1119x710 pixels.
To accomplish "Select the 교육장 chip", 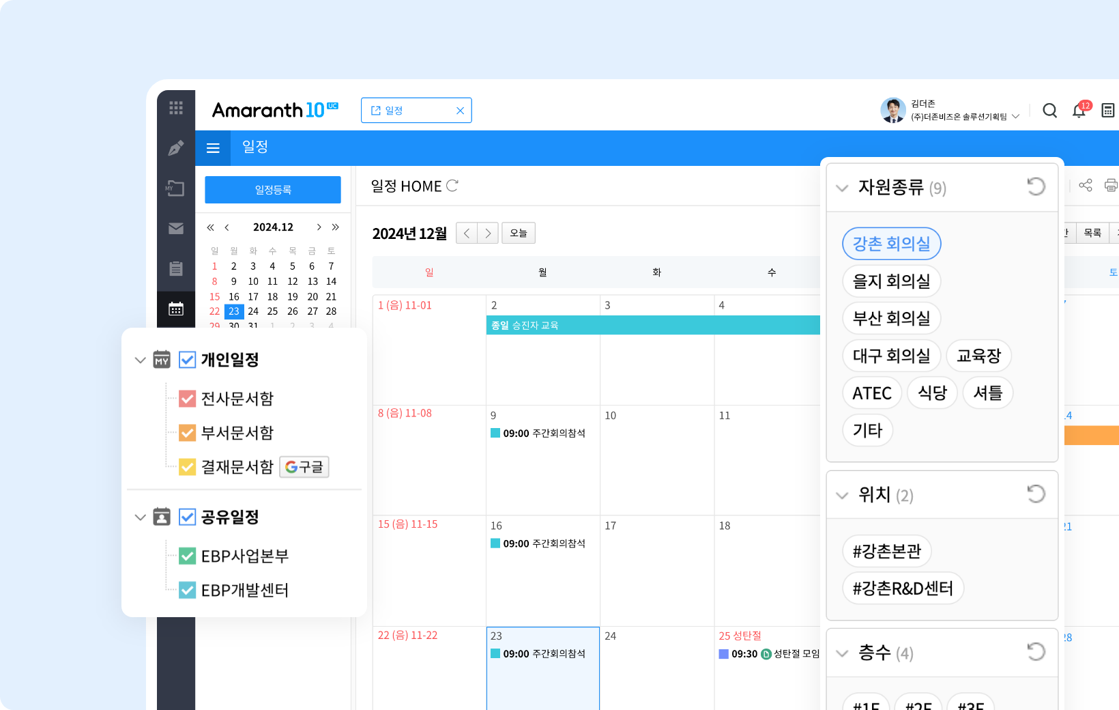I will coord(978,356).
